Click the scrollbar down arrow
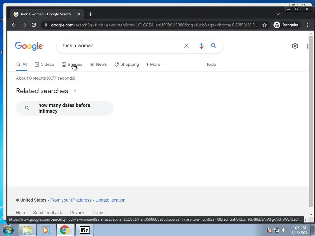 311,214
